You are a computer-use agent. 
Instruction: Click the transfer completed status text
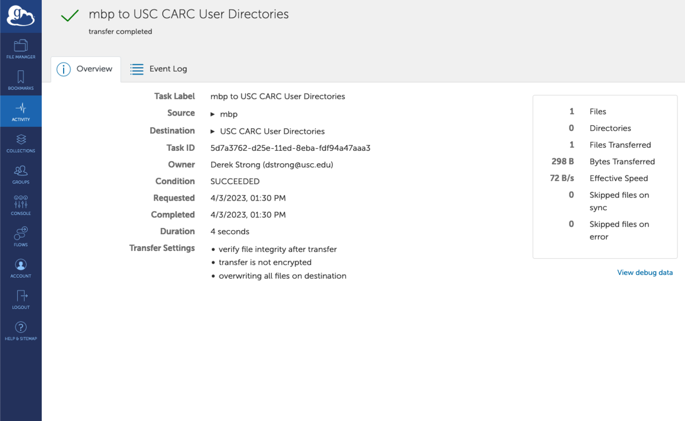pyautogui.click(x=120, y=32)
